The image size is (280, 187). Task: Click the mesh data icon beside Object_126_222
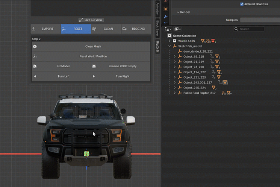219,72
